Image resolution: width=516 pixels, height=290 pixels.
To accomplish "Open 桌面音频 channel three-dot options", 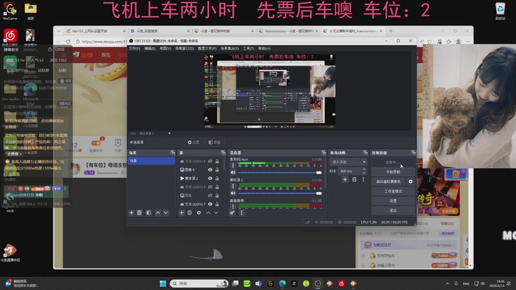I will click(233, 206).
